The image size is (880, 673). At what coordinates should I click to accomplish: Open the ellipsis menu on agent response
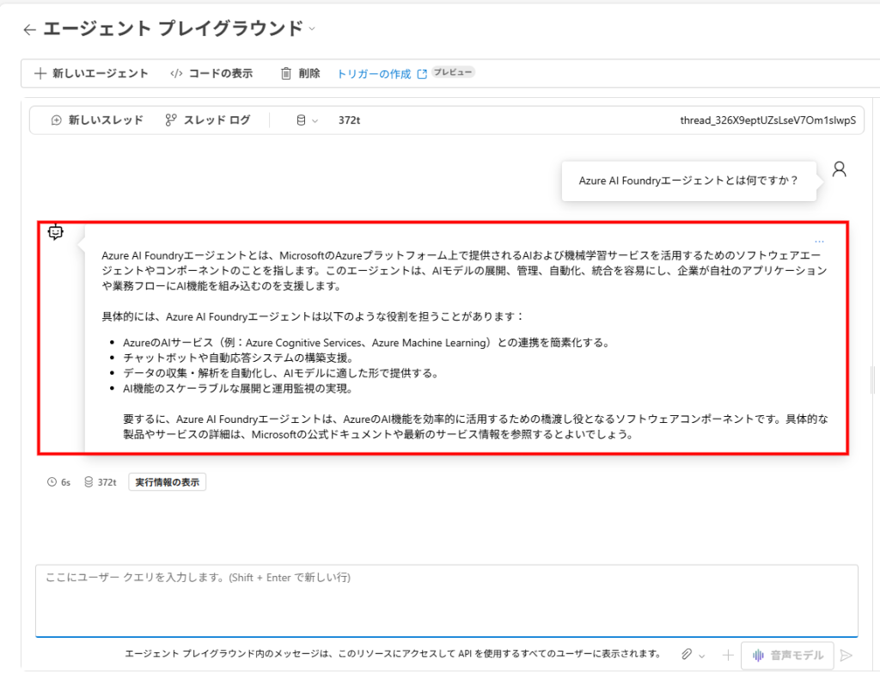tap(819, 242)
